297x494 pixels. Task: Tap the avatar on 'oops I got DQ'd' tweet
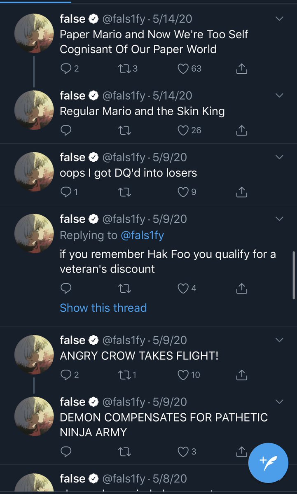click(x=34, y=171)
